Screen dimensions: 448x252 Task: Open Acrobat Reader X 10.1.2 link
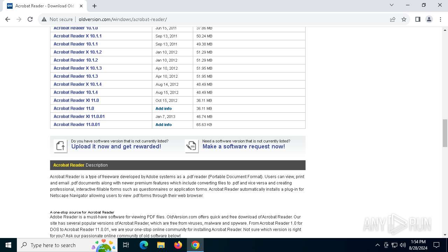(78, 52)
